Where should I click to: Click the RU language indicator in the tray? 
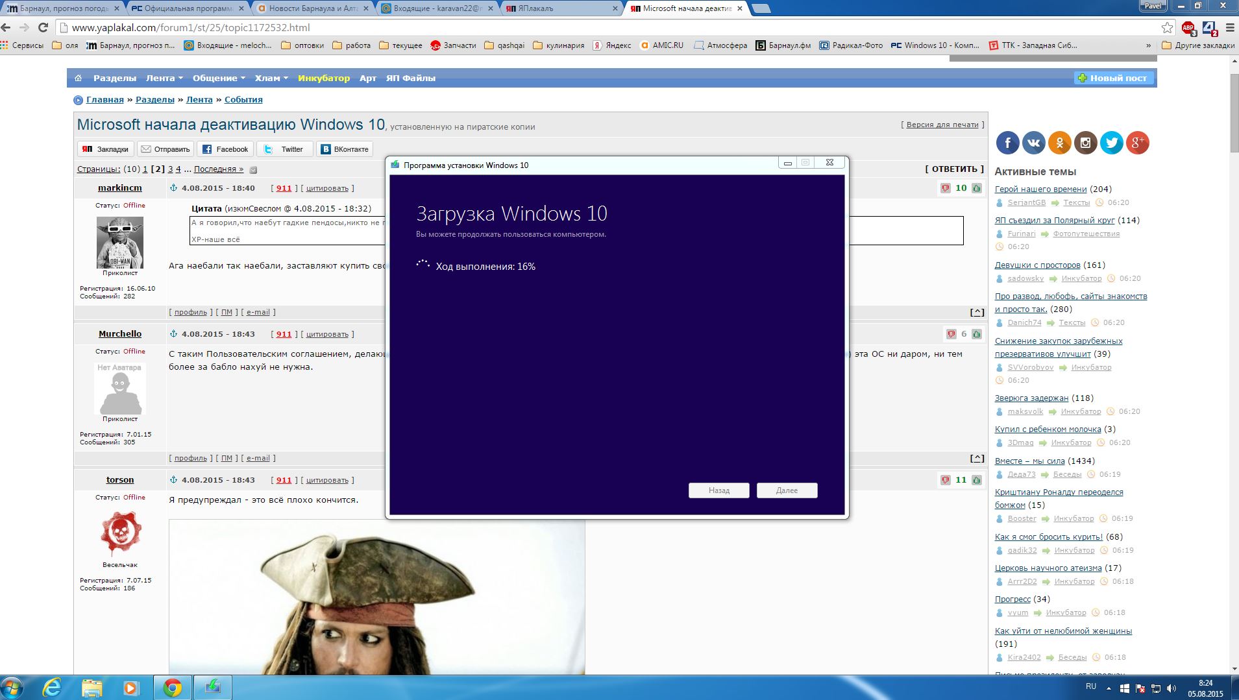1091,686
